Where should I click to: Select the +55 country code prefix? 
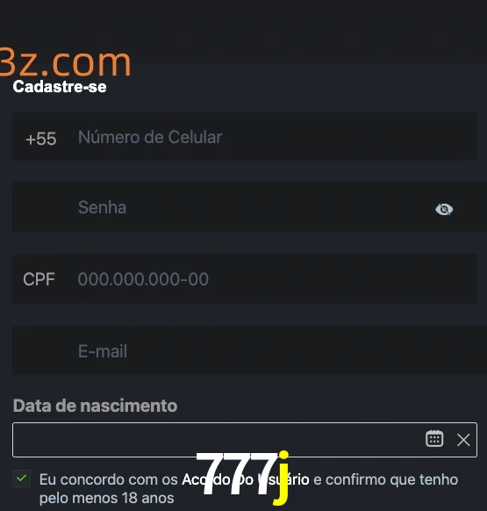(41, 139)
